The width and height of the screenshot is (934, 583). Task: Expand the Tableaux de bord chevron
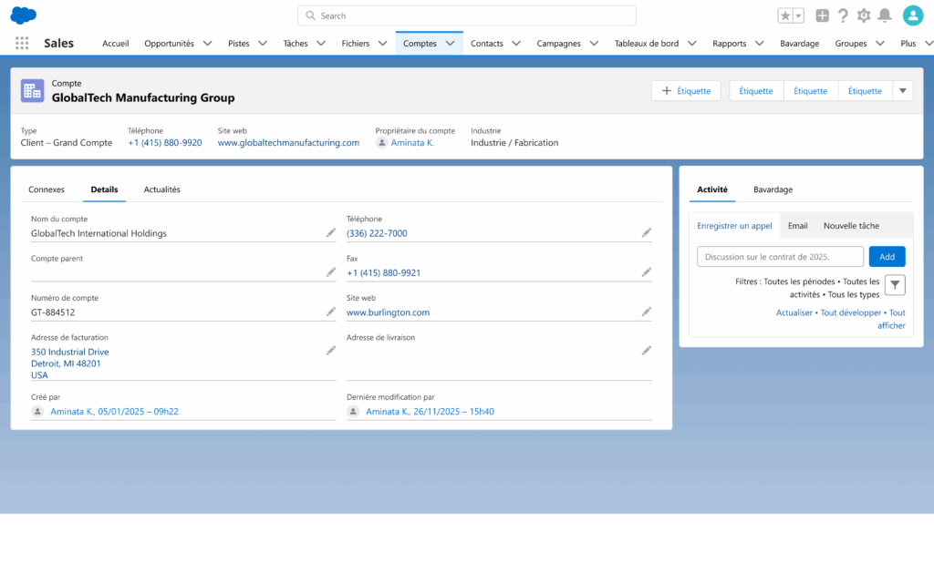pyautogui.click(x=692, y=43)
